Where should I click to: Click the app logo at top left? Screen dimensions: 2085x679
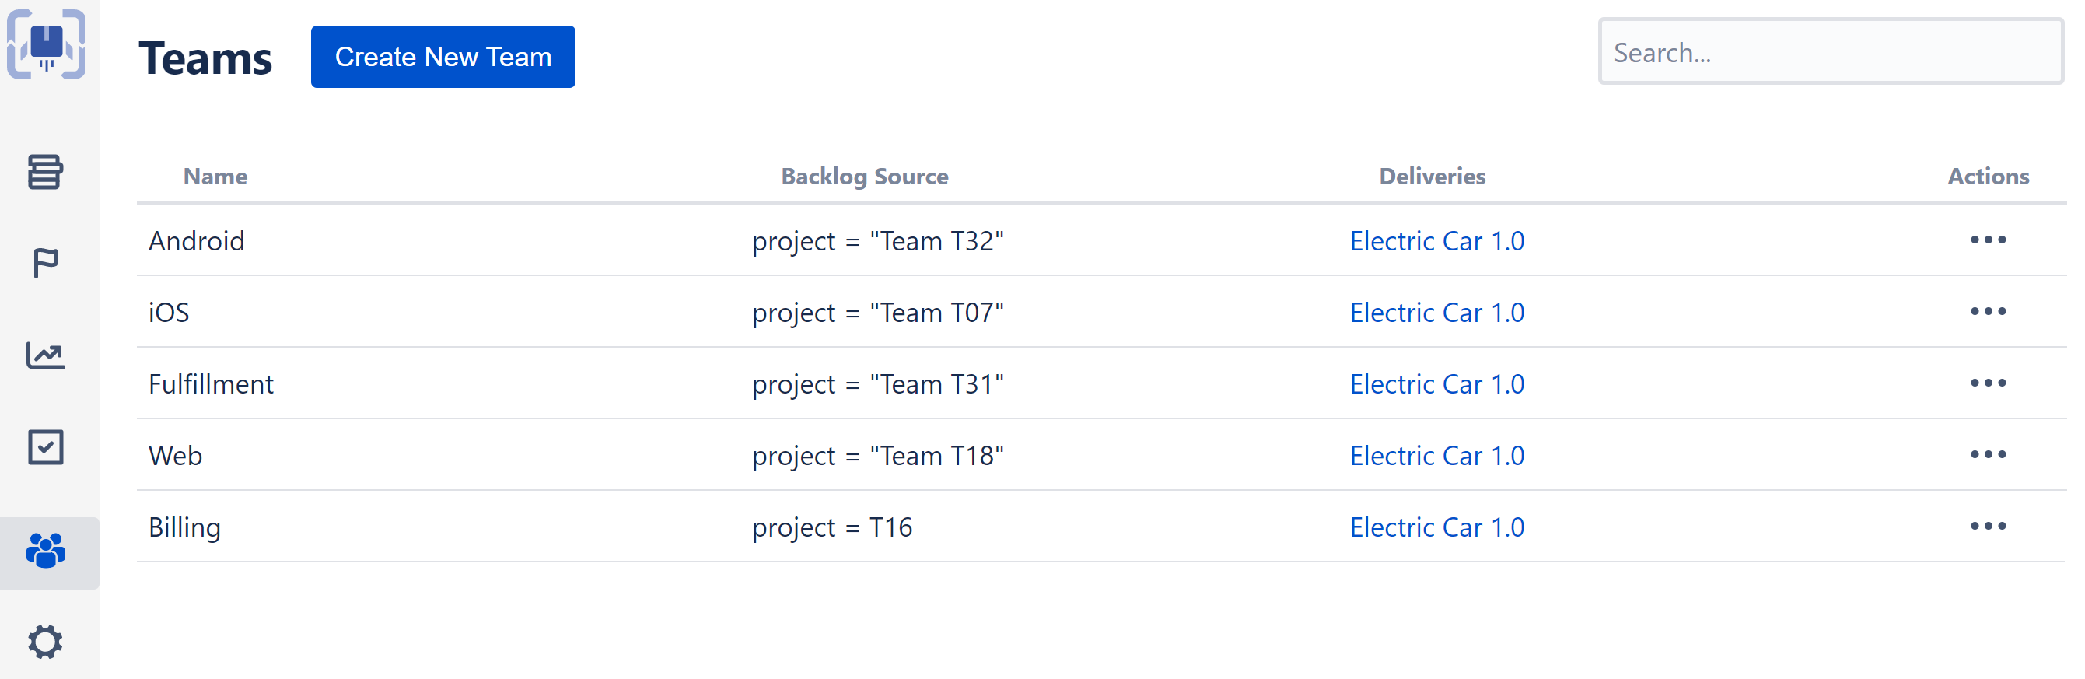click(x=47, y=46)
